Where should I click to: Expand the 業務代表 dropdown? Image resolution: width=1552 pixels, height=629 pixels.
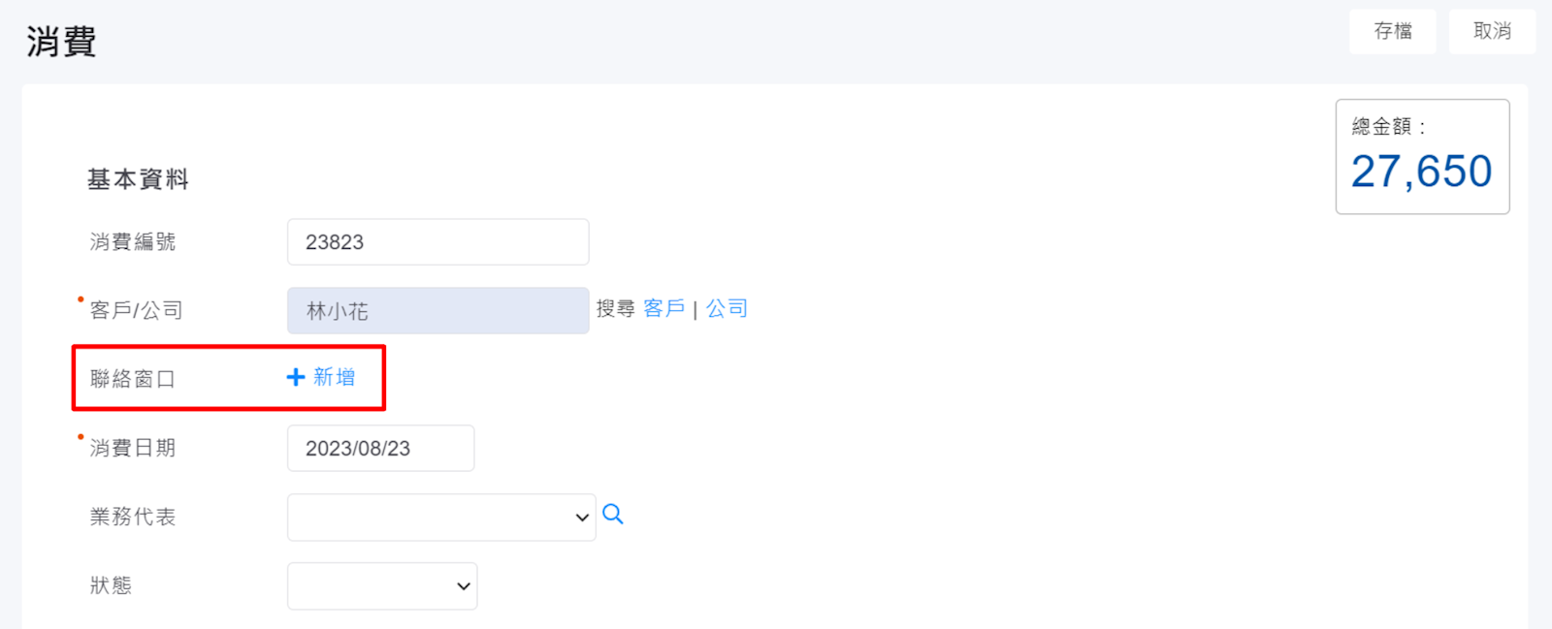coord(441,518)
